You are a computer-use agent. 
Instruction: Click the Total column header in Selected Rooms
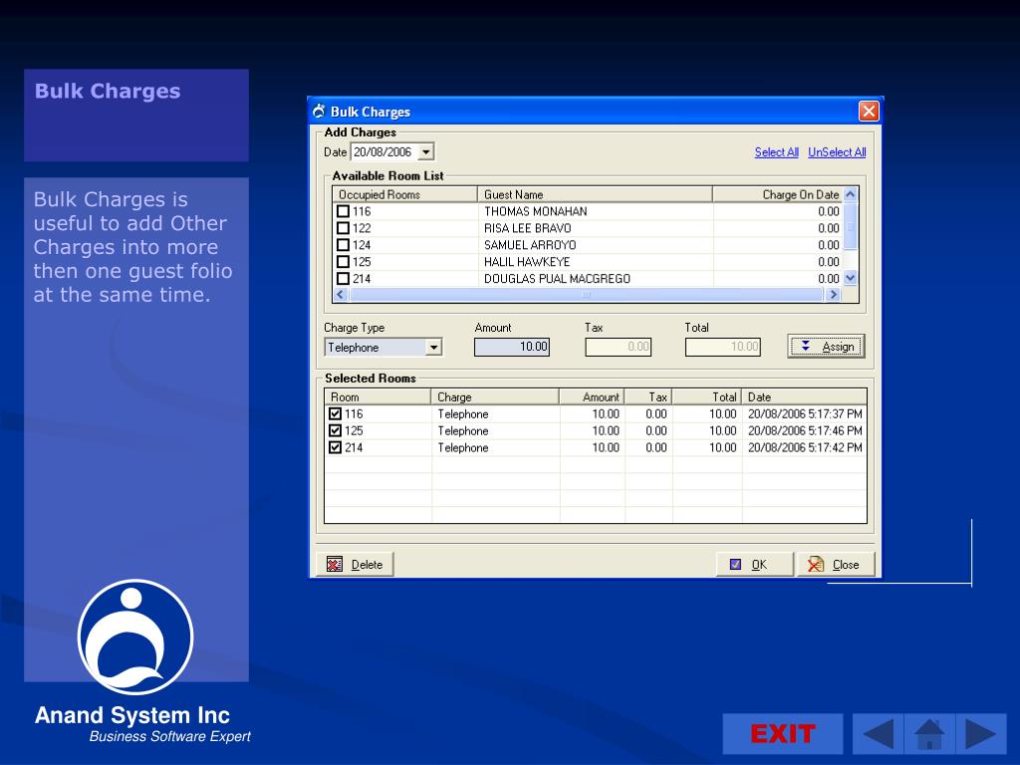click(x=706, y=396)
